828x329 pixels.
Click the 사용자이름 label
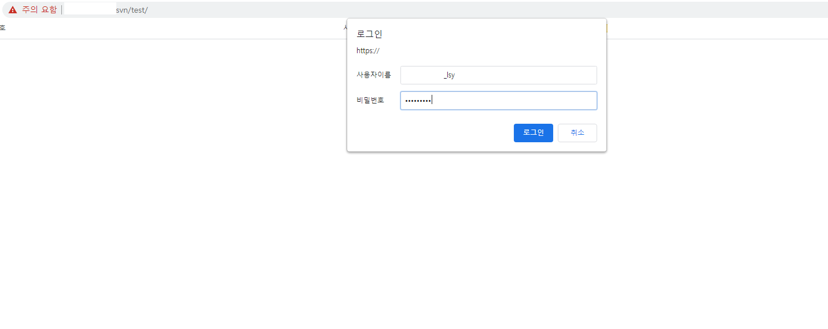(x=374, y=75)
